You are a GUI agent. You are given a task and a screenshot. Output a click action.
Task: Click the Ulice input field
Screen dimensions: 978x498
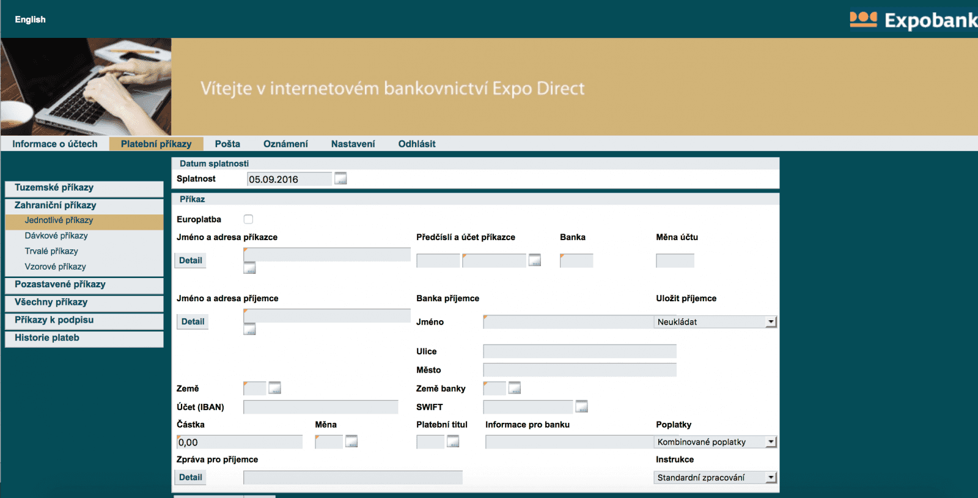[x=579, y=351]
